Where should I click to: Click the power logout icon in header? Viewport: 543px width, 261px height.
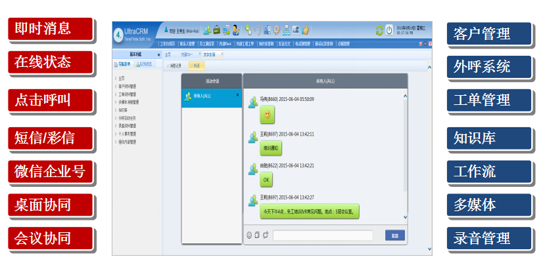click(x=389, y=30)
